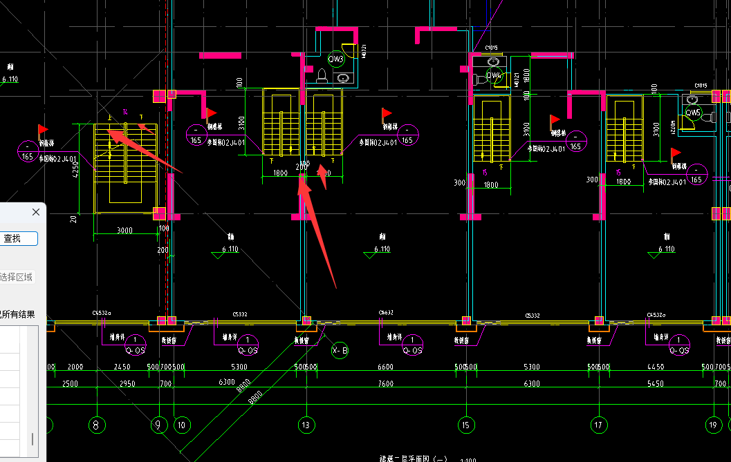Click the 3000 stair width dimension
Screen dimensions: 731x462
[x=124, y=230]
